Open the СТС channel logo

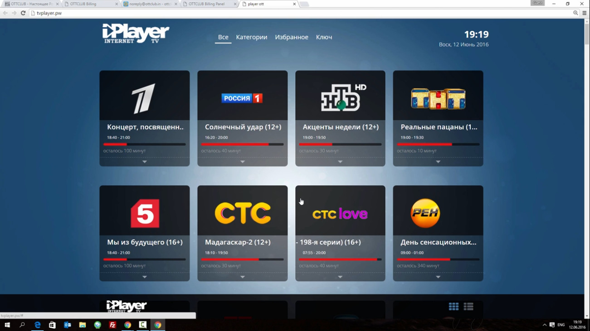pyautogui.click(x=243, y=213)
